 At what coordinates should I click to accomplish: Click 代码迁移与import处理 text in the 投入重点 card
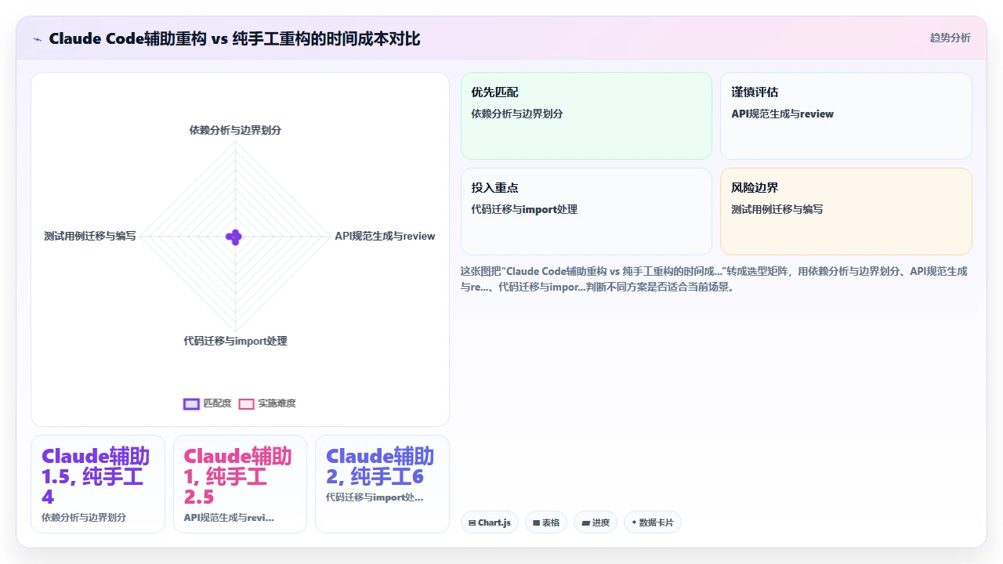pyautogui.click(x=524, y=209)
